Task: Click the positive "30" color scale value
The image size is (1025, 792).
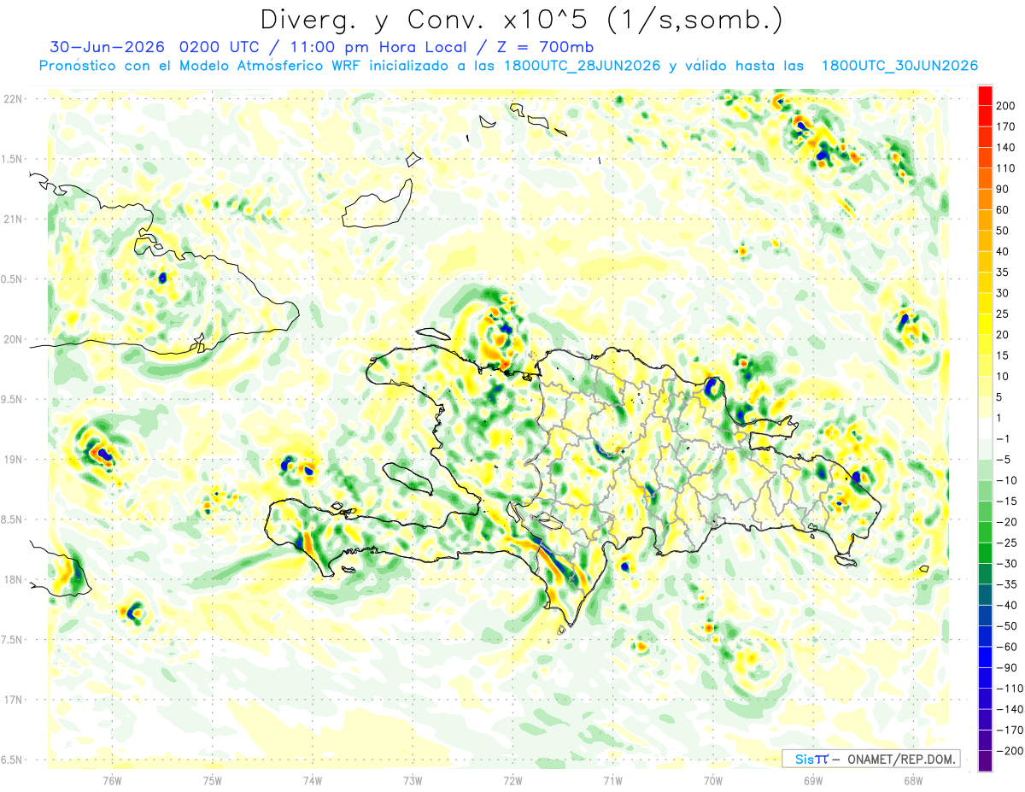Action: pos(1003,293)
